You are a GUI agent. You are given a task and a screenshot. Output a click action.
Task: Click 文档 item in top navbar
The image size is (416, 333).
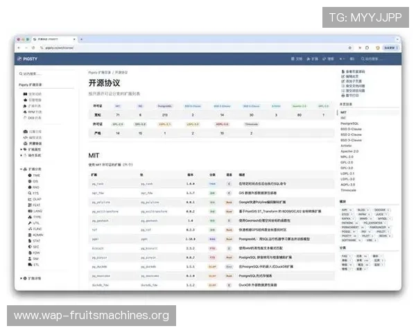click(297, 59)
